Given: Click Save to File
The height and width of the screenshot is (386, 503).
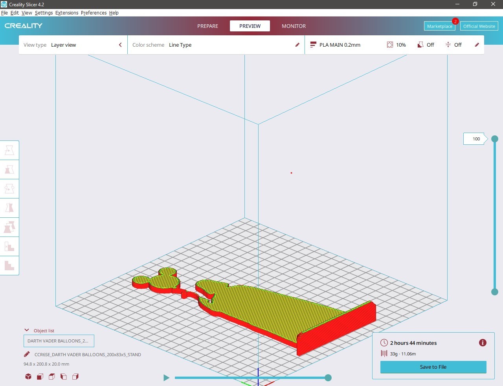Looking at the screenshot, I should pos(433,367).
